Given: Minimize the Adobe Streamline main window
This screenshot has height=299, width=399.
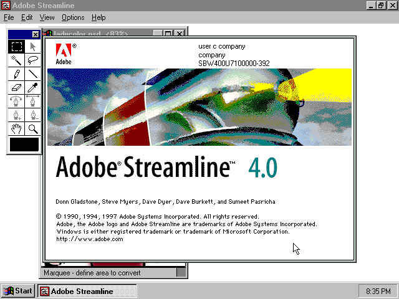Looking at the screenshot, I should pos(371,6).
